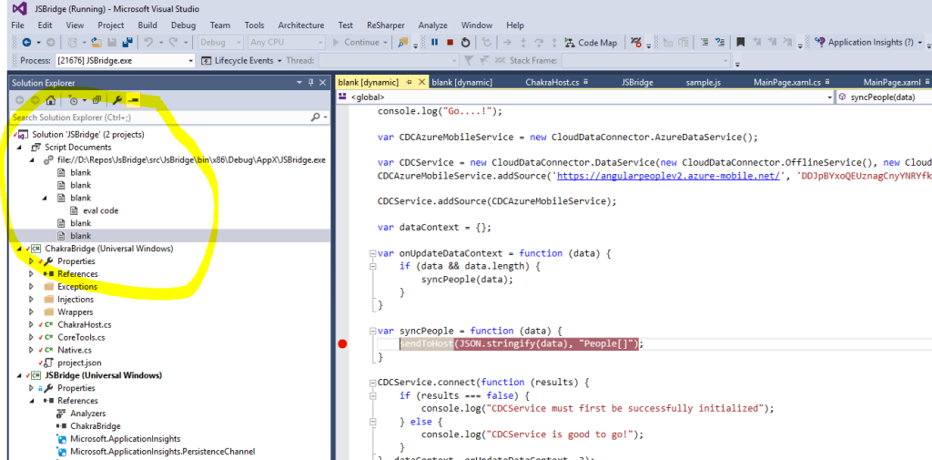Select the Analyzers reference node
This screenshot has height=460, width=932.
[x=88, y=413]
